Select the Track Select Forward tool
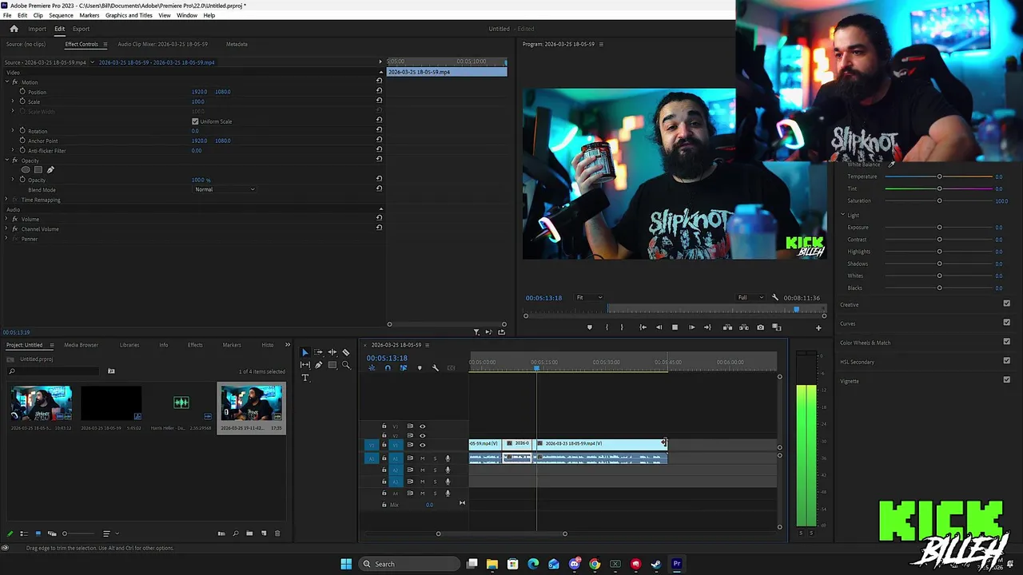Viewport: 1023px width, 575px height. point(318,352)
